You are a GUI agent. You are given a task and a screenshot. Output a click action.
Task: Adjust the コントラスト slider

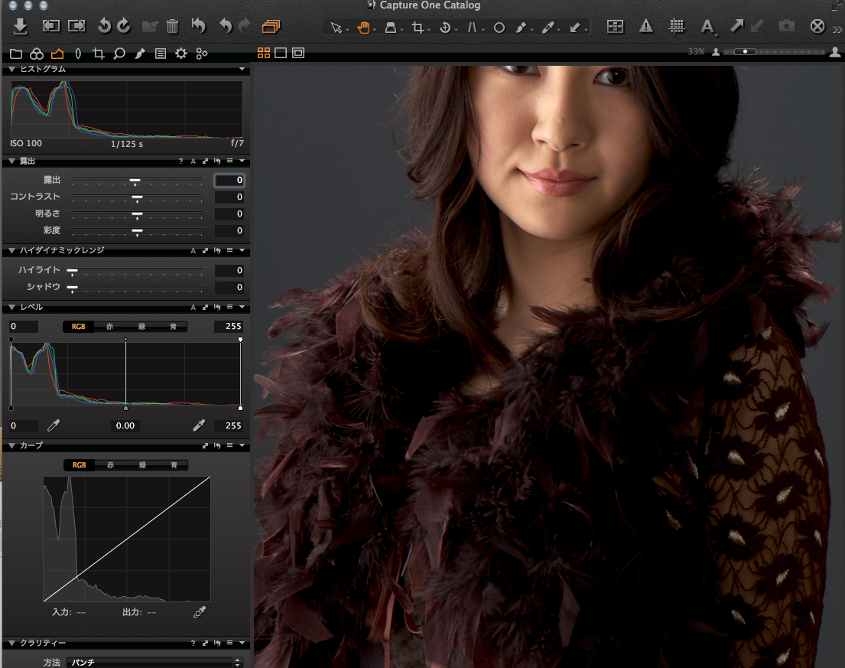137,197
